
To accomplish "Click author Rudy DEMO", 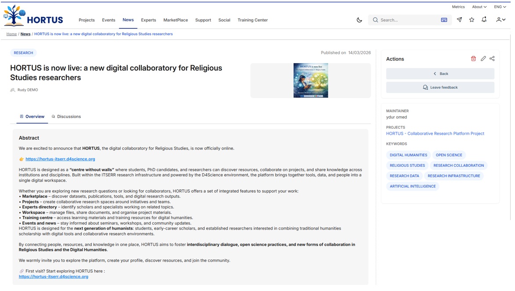I will pyautogui.click(x=28, y=90).
